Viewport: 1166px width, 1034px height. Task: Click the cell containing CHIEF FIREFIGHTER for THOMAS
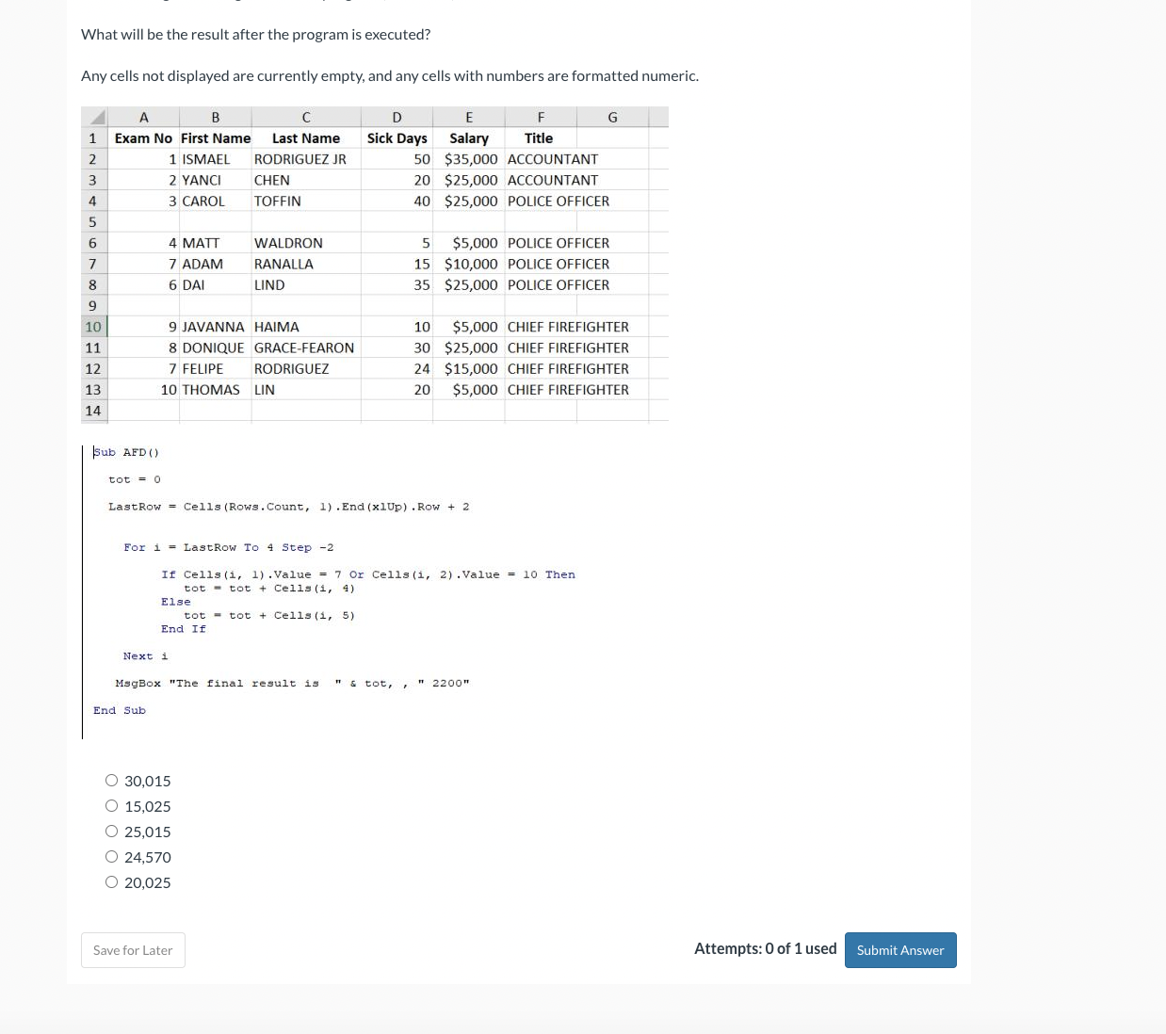click(x=567, y=388)
